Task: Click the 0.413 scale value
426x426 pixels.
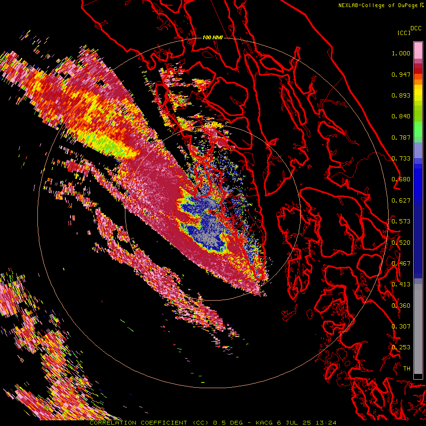Action: click(x=401, y=284)
